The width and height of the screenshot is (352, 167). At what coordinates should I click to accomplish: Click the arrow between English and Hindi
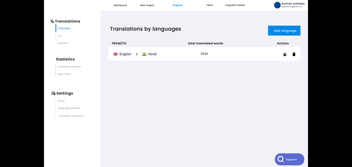click(x=136, y=54)
